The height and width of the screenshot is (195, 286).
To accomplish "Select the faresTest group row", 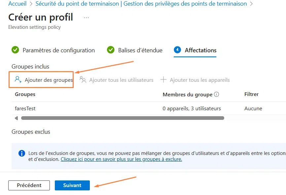I will (x=26, y=108).
